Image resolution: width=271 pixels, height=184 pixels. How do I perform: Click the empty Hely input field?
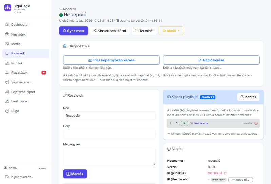click(110, 134)
